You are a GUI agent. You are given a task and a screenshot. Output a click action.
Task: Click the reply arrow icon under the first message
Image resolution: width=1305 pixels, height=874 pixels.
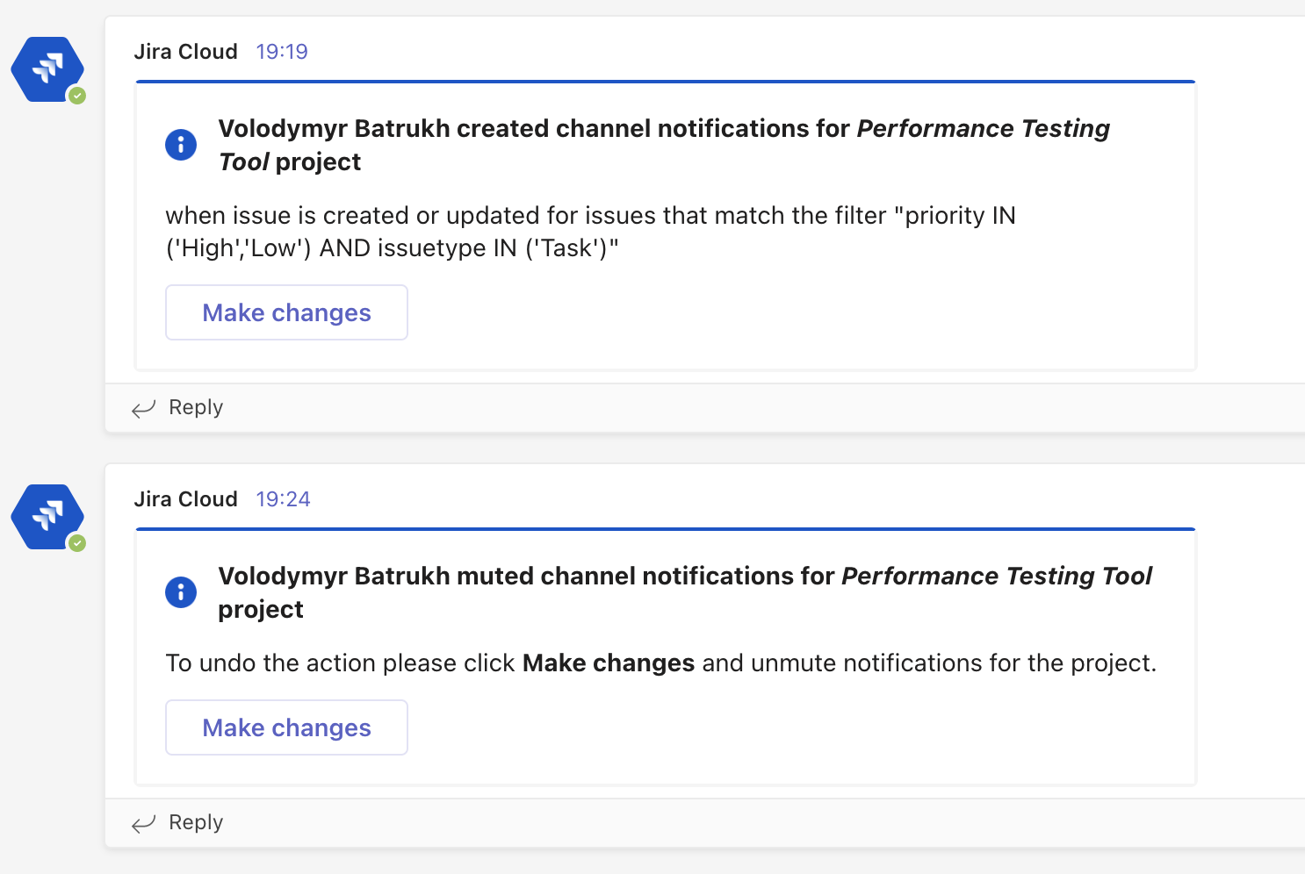tap(143, 408)
